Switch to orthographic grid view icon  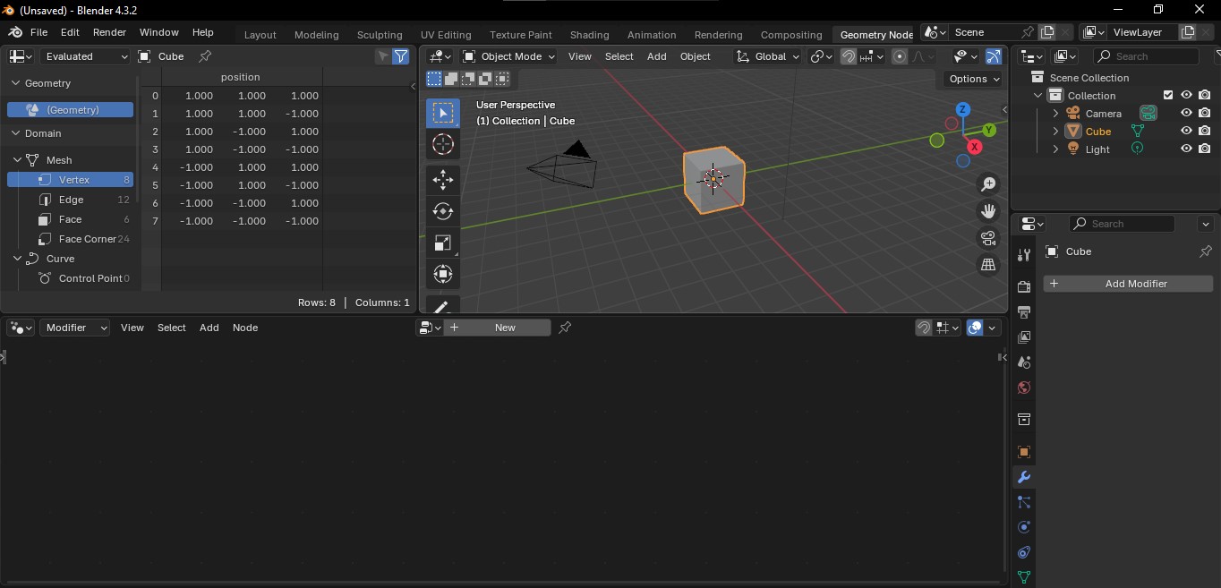[x=988, y=265]
